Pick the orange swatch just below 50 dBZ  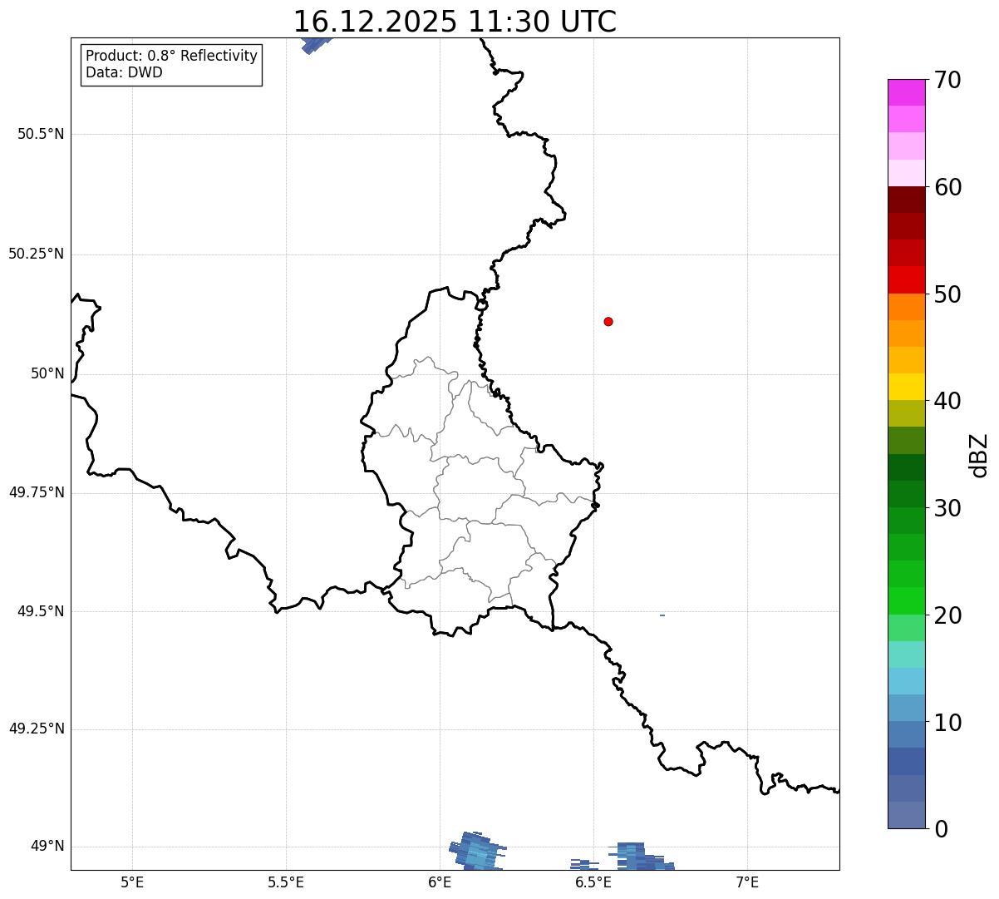pos(906,307)
